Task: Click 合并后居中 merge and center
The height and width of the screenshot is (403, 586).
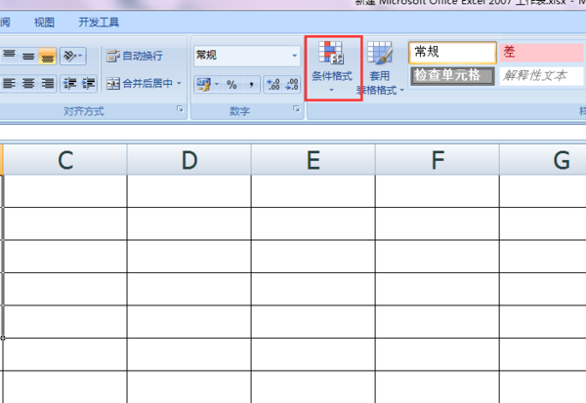Action: (x=139, y=83)
